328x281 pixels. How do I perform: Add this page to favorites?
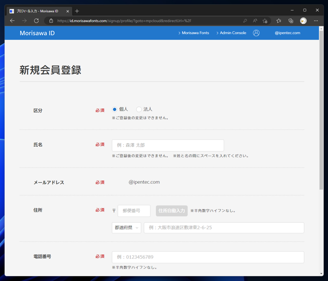coord(265,21)
